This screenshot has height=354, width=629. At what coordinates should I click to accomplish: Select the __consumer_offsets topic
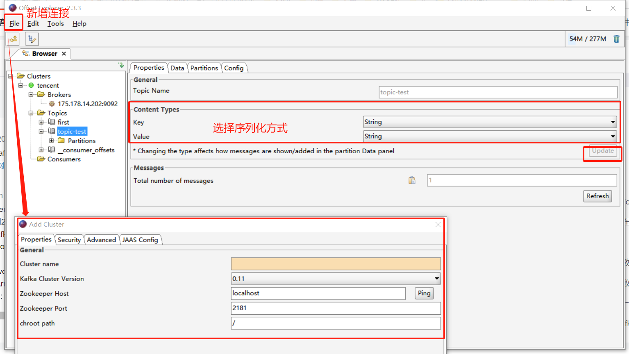coord(86,150)
